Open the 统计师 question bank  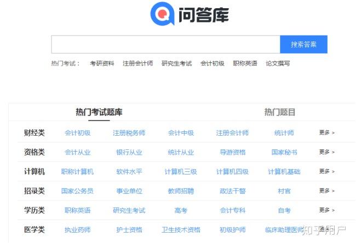[x=284, y=133]
